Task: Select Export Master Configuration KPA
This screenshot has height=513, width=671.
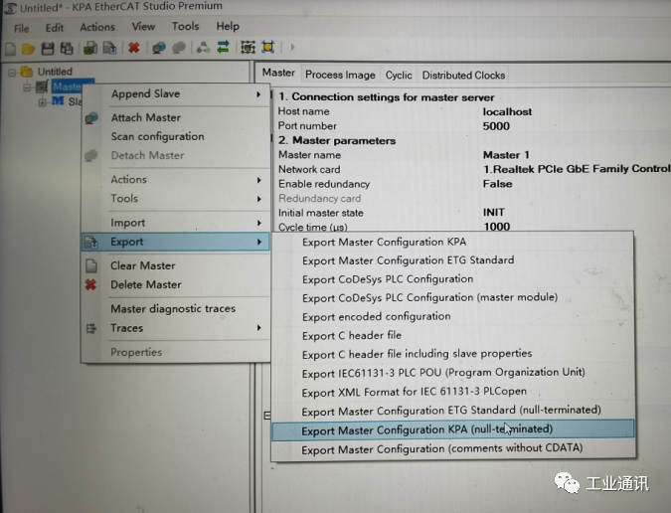Action: click(x=453, y=243)
